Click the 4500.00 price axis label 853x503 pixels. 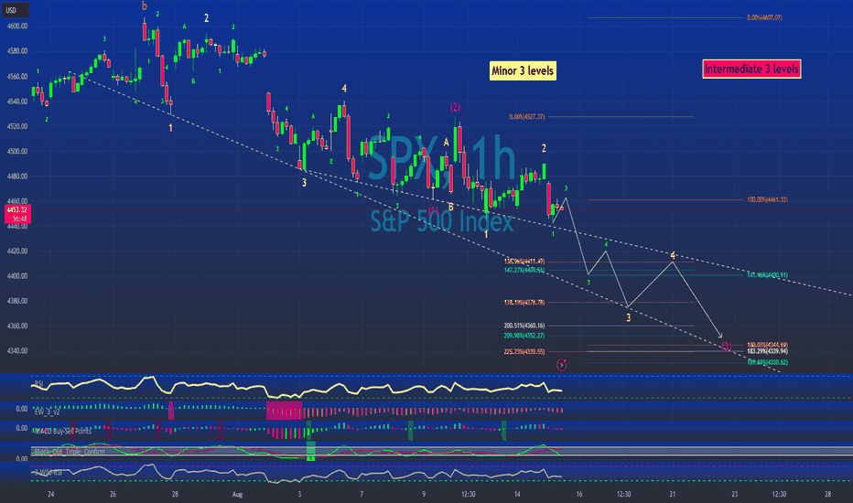pyautogui.click(x=16, y=151)
